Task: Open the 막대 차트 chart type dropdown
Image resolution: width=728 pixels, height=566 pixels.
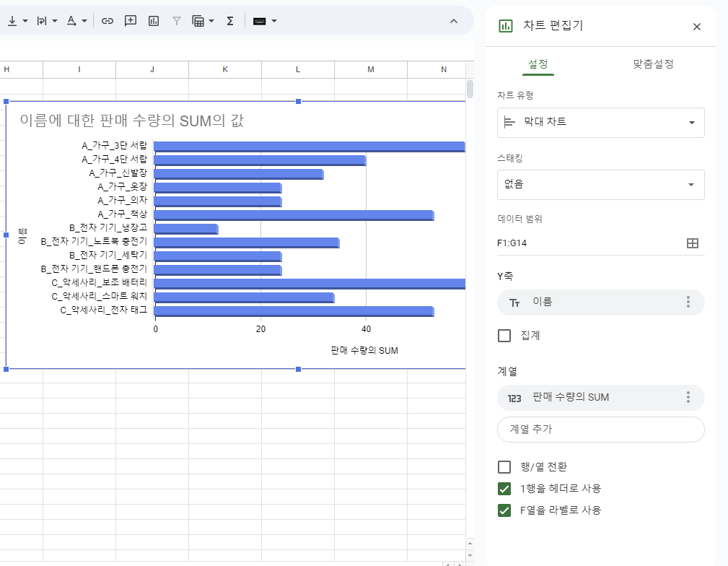Action: coord(601,123)
